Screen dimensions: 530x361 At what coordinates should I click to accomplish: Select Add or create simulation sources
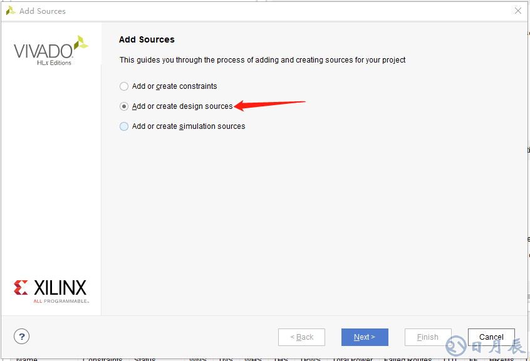[124, 126]
